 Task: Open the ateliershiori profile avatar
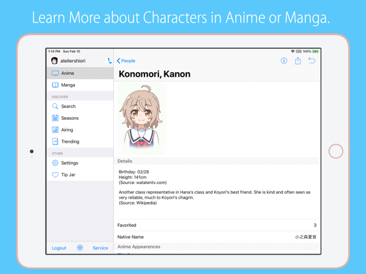point(54,61)
